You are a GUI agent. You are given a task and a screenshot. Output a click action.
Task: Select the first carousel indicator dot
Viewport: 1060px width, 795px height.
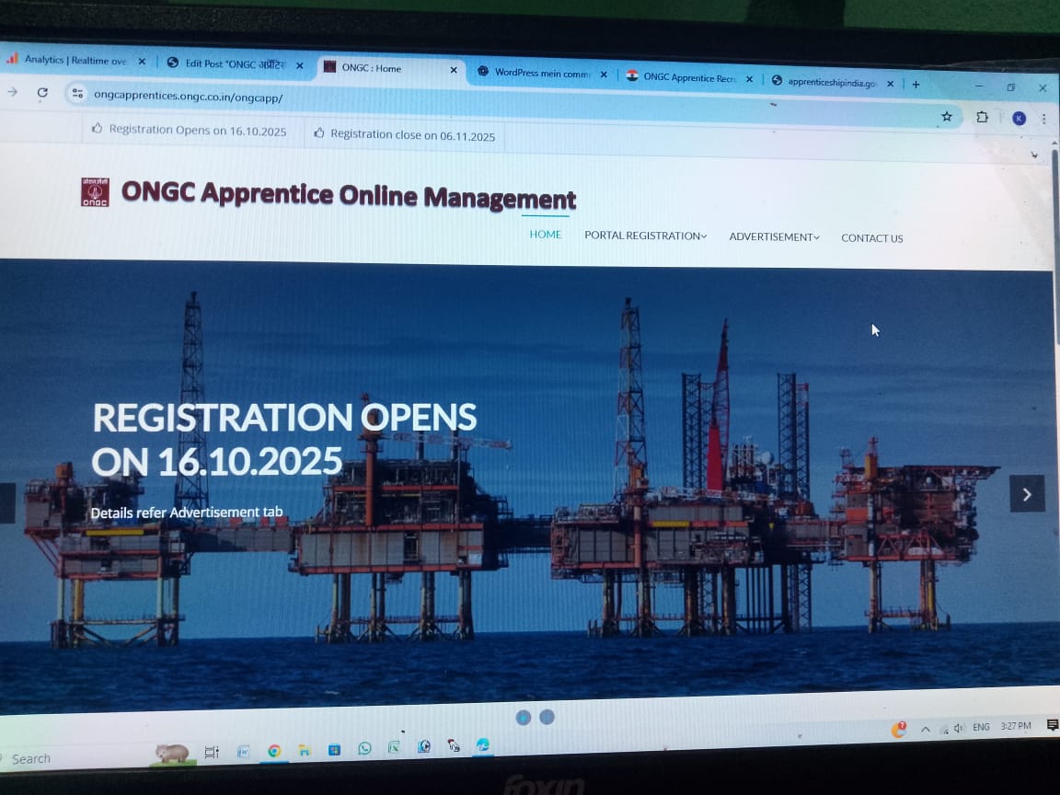[x=524, y=717]
